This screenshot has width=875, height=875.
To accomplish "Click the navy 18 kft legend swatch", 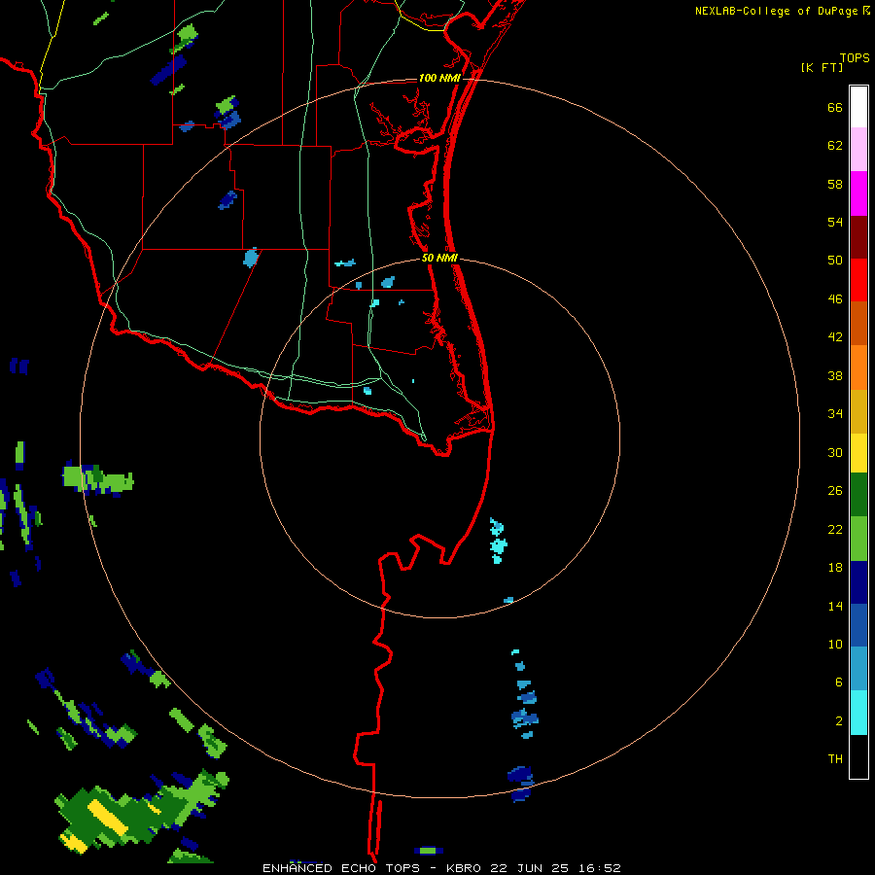I will click(x=858, y=582).
